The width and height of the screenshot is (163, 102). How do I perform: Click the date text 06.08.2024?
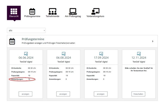(x=64, y=58)
